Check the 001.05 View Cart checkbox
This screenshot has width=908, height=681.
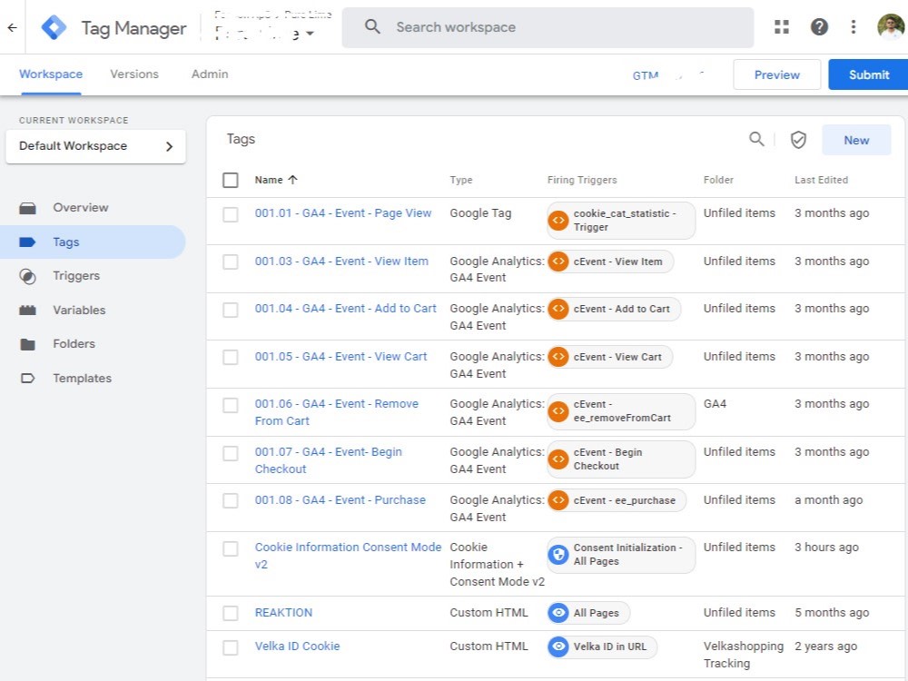point(231,357)
